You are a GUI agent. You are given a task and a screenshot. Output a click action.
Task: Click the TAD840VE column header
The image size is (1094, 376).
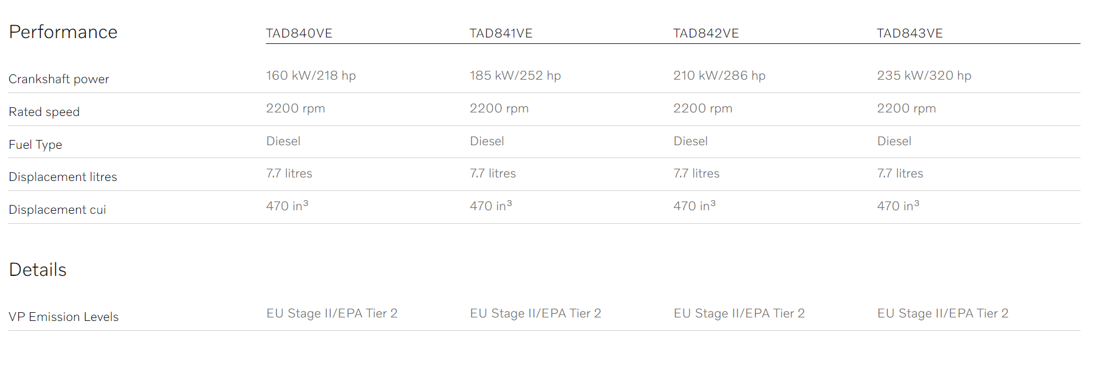[x=299, y=33]
